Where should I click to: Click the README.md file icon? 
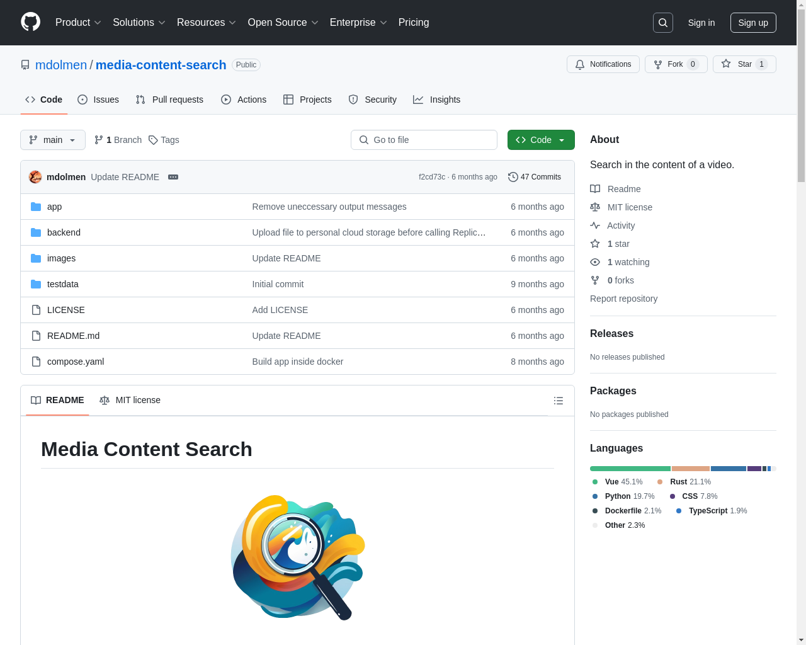36,336
